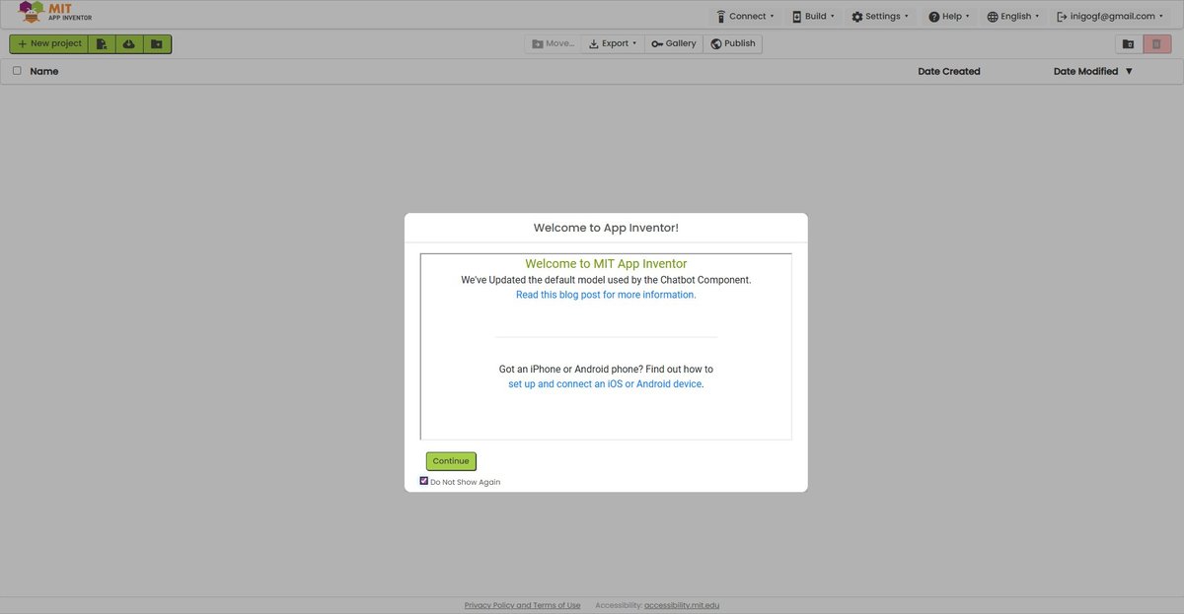Image resolution: width=1184 pixels, height=614 pixels.
Task: Click the Continue button in welcome dialog
Action: [x=451, y=461]
